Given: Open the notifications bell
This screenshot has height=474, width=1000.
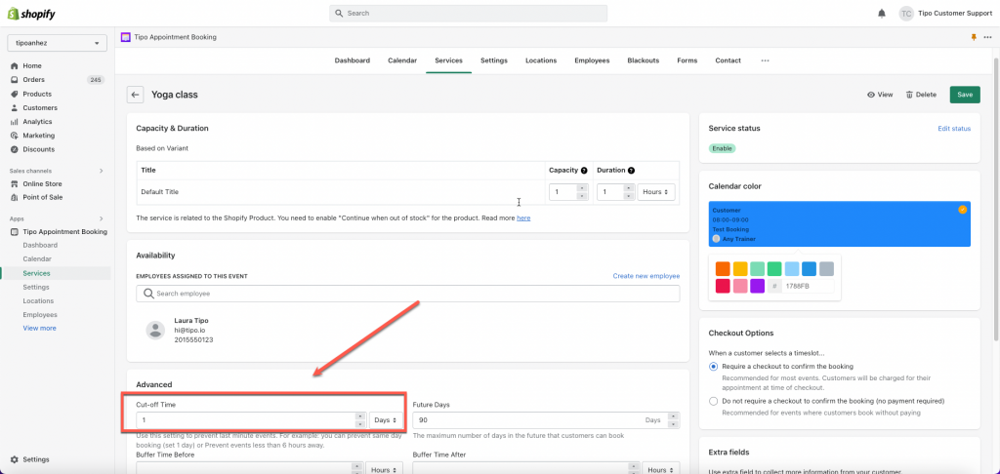Looking at the screenshot, I should coord(882,14).
